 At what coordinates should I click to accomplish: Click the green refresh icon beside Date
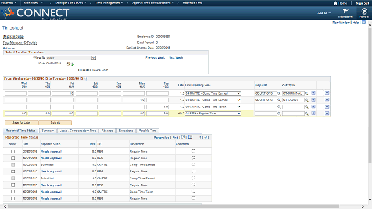click(72, 64)
